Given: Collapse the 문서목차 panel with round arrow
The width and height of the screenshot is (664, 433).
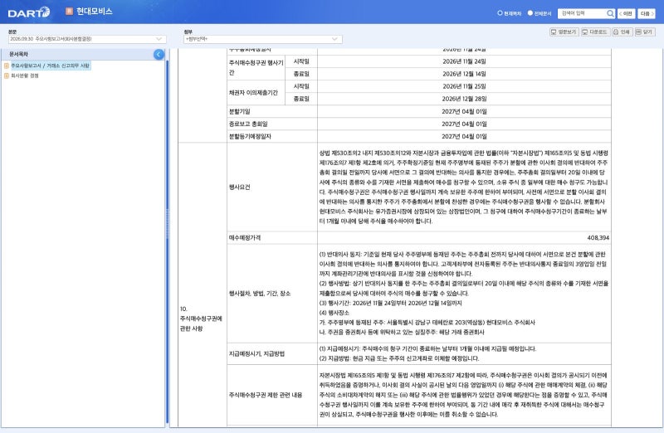Looking at the screenshot, I should [x=159, y=54].
